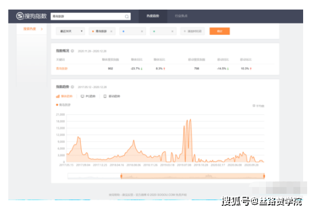Toggle the 平均值 average checkbox above chart
Image resolution: width=310 pixels, height=211 pixels.
[x=254, y=106]
